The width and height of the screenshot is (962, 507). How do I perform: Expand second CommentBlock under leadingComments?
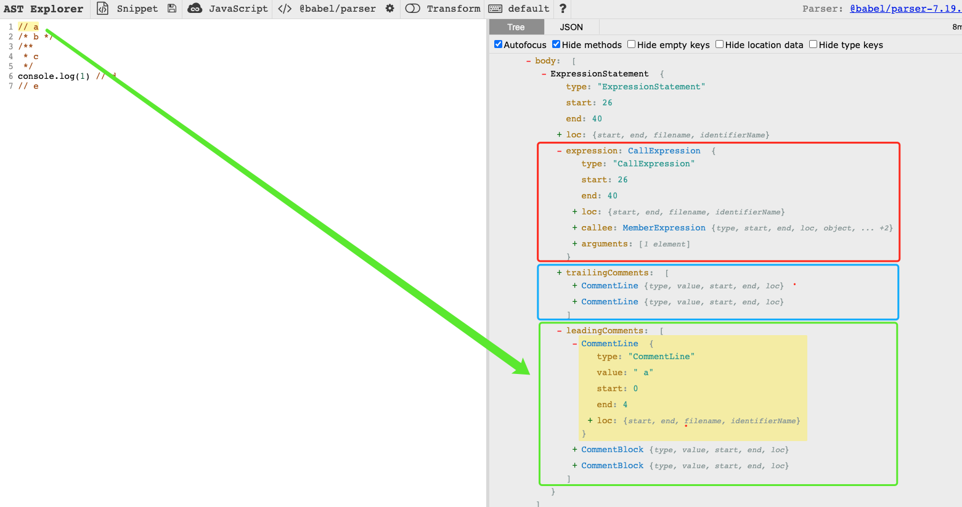point(575,466)
